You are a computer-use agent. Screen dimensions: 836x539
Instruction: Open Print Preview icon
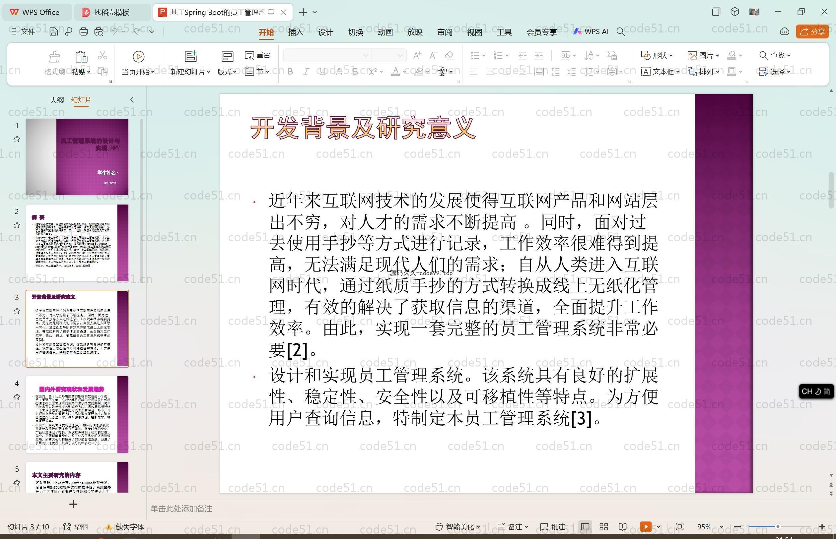[x=99, y=32]
